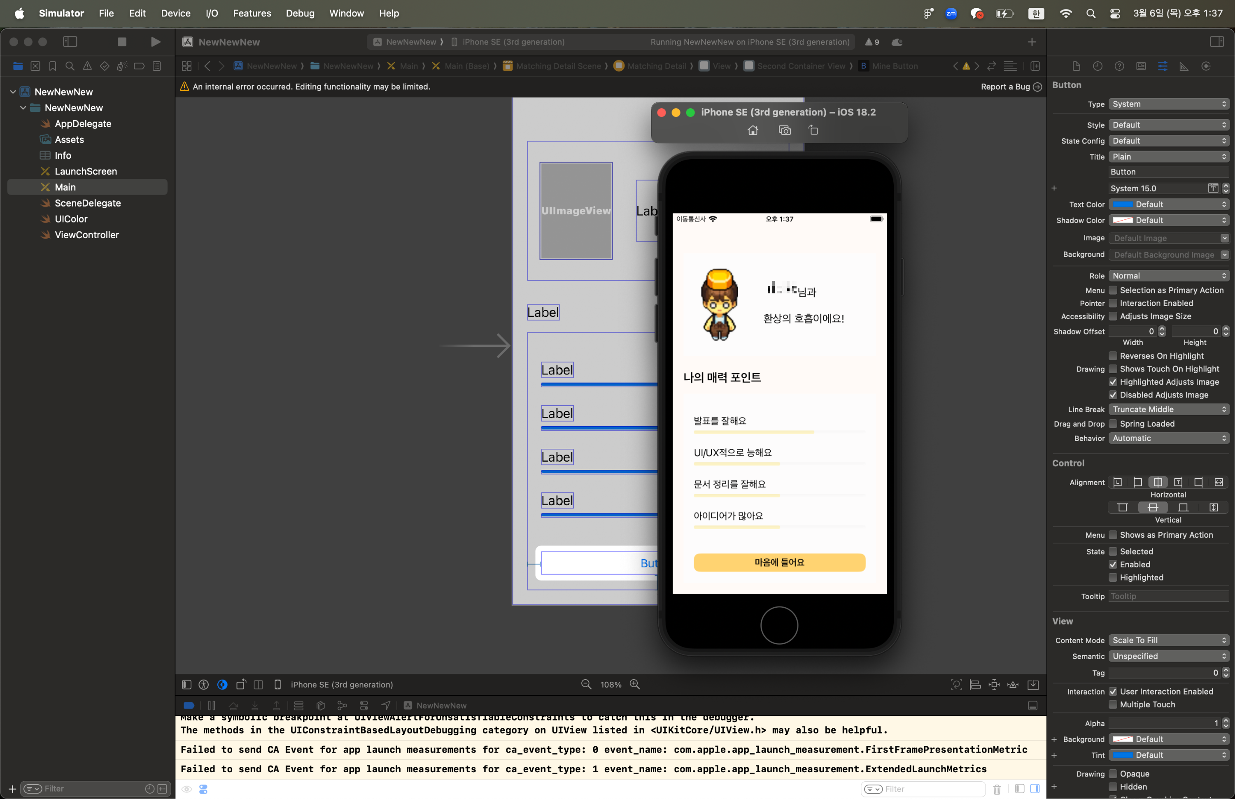This screenshot has width=1235, height=799.
Task: Zoom in the storyboard canvas
Action: (634, 684)
